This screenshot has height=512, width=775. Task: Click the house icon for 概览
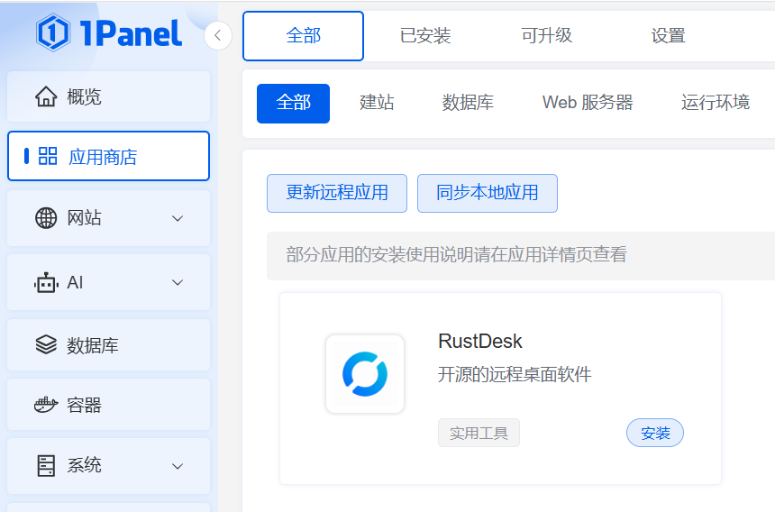[x=46, y=96]
